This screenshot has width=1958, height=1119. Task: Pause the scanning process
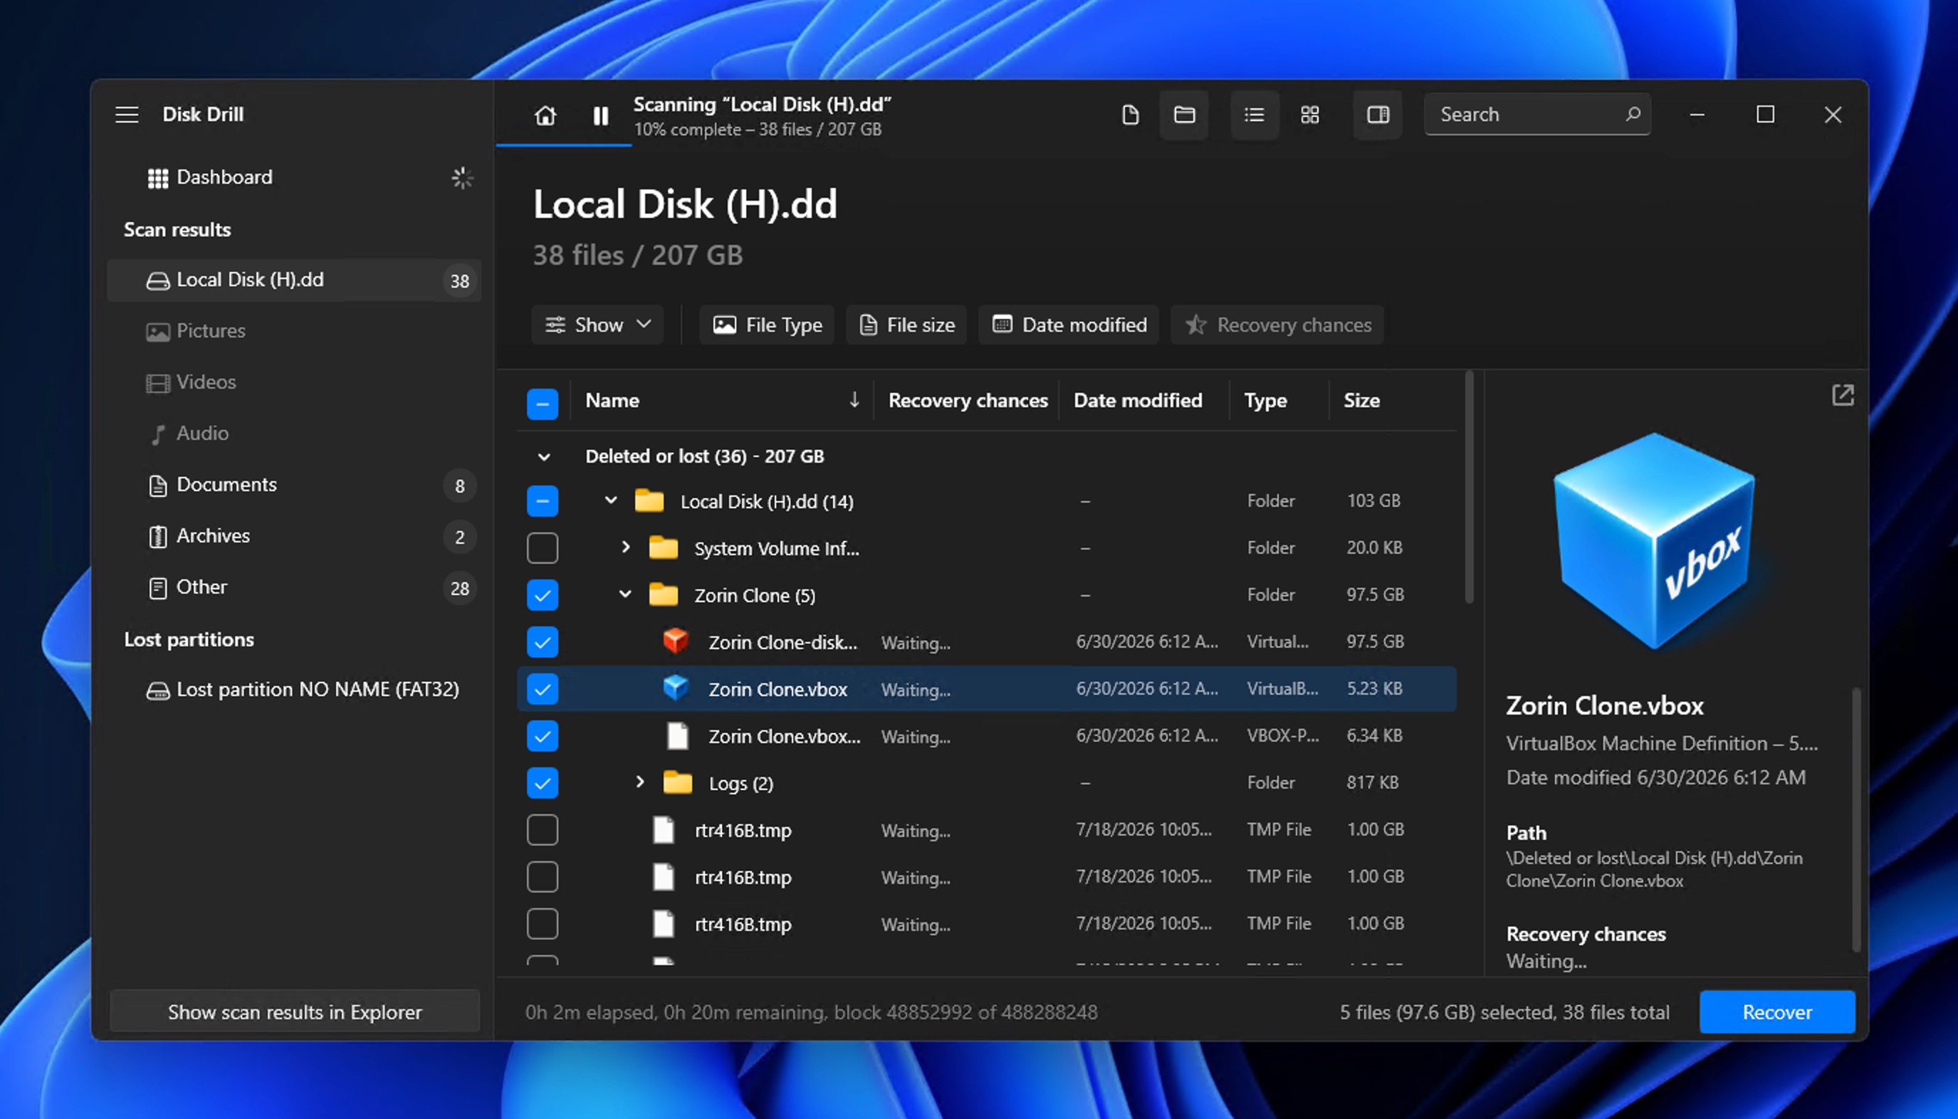[600, 115]
